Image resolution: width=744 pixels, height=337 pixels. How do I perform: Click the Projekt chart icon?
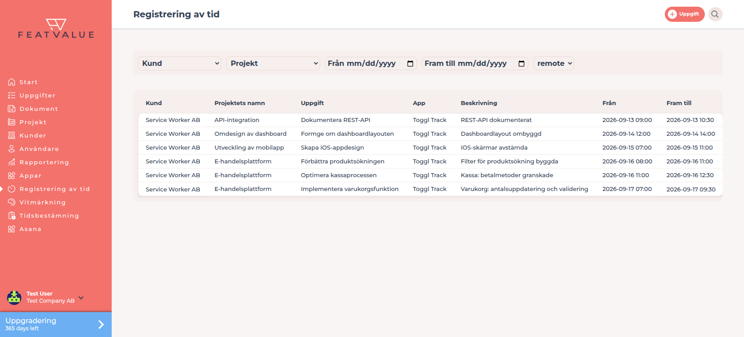point(12,122)
